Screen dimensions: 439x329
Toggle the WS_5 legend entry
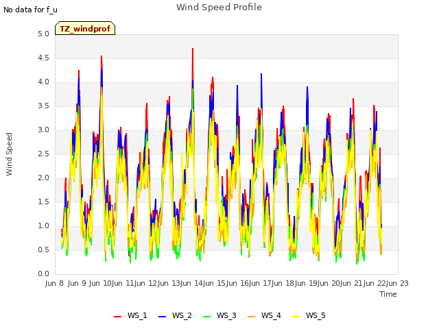[x=309, y=315]
